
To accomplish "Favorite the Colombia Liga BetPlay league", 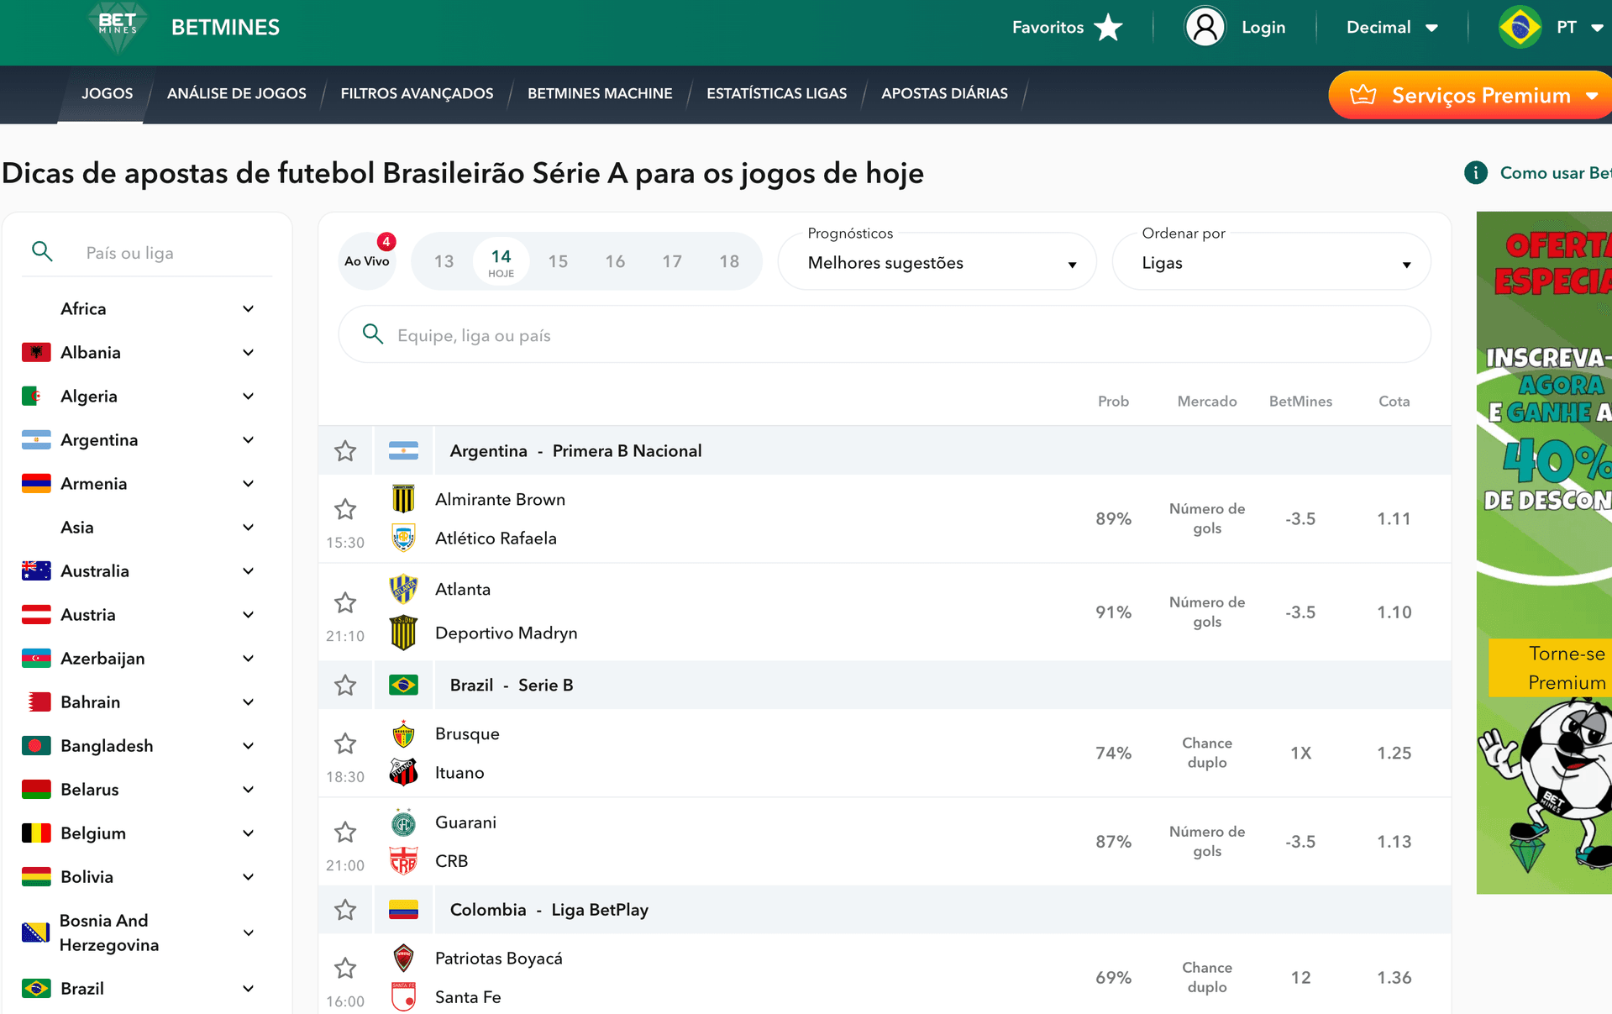I will pyautogui.click(x=345, y=910).
